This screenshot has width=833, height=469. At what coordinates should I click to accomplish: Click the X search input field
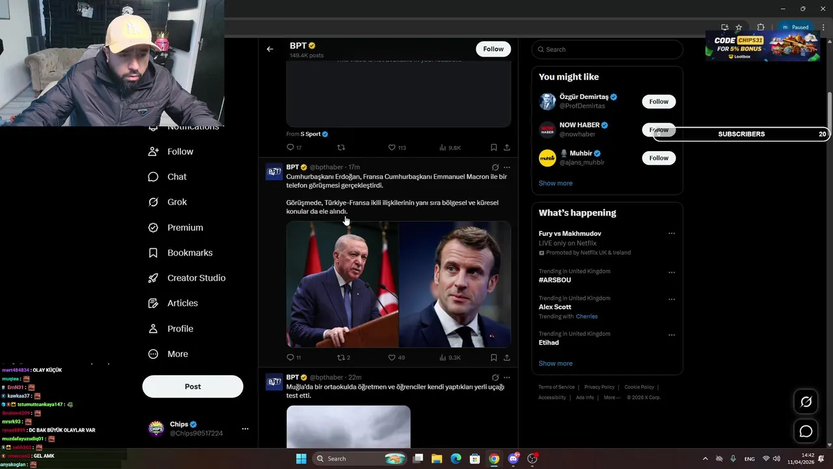click(607, 50)
